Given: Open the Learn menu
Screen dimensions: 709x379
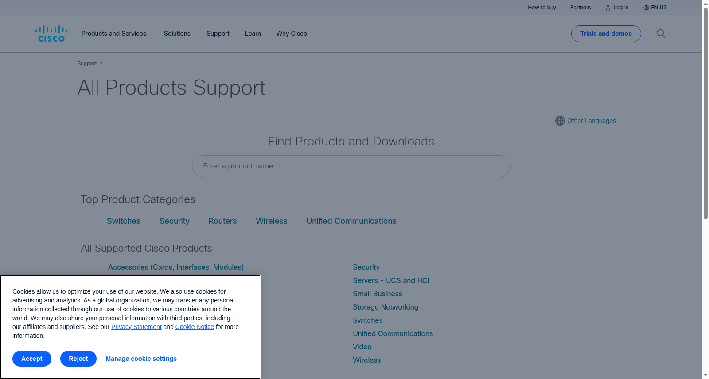Looking at the screenshot, I should coord(253,34).
